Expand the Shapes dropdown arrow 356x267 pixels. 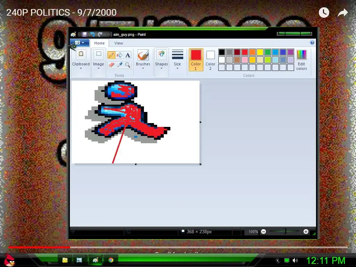[161, 68]
